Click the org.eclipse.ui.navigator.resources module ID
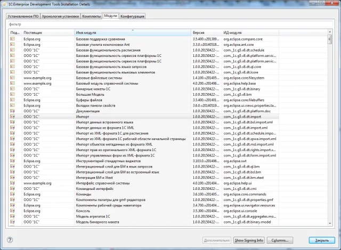 pos(249,205)
